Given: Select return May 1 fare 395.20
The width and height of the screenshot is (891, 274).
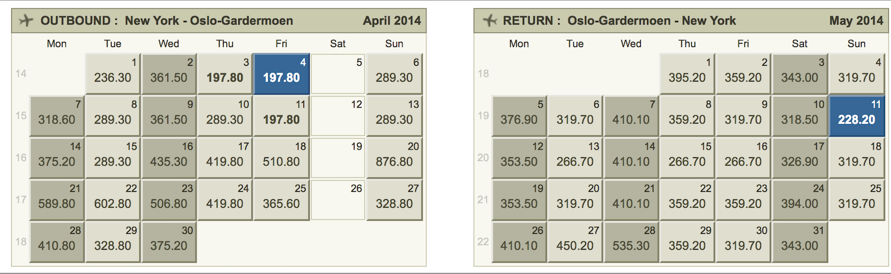Looking at the screenshot, I should click(x=687, y=74).
